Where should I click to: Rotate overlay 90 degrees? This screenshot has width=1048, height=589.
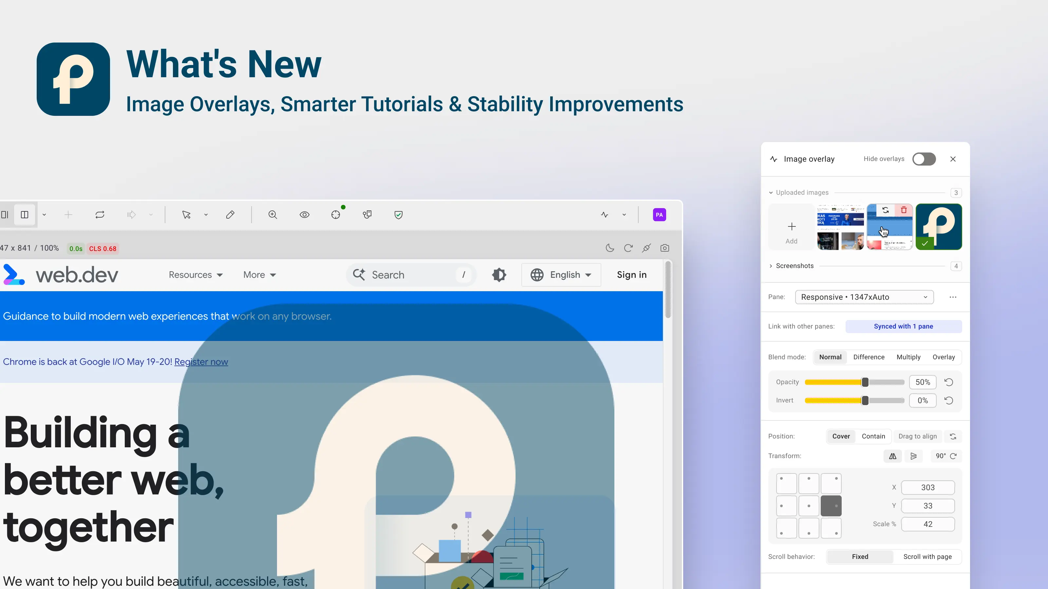(946, 456)
